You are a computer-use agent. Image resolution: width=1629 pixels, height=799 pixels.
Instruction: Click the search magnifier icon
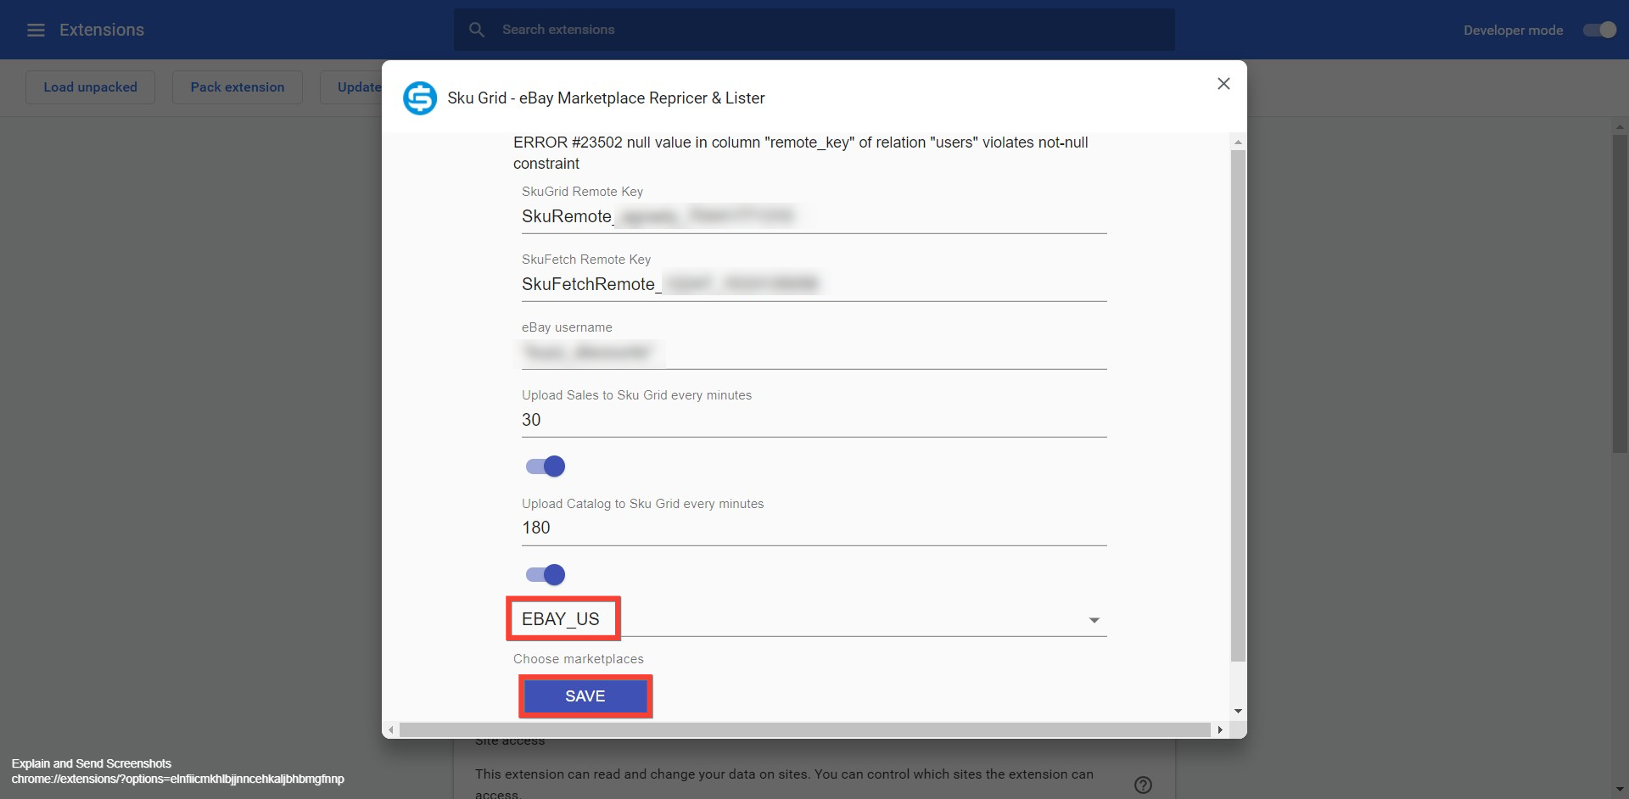pos(477,30)
